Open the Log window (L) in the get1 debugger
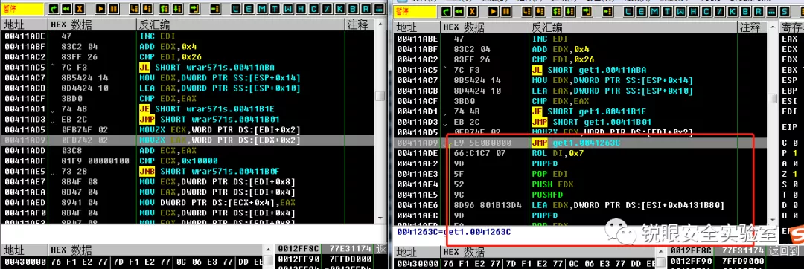 click(628, 11)
